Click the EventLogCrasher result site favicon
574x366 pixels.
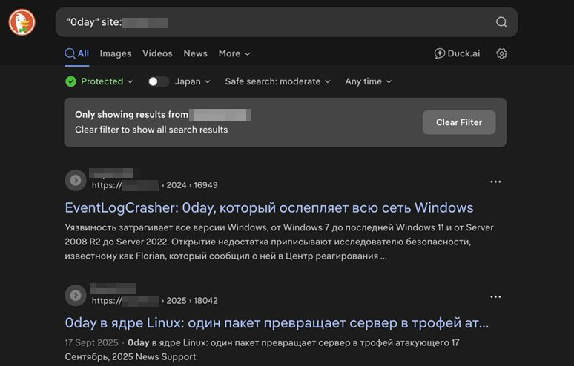click(75, 180)
